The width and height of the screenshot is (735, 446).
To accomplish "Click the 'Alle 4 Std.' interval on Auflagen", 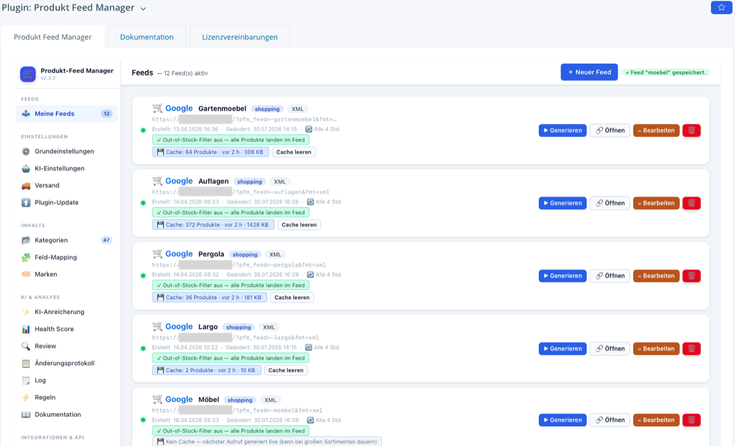I will coord(325,202).
